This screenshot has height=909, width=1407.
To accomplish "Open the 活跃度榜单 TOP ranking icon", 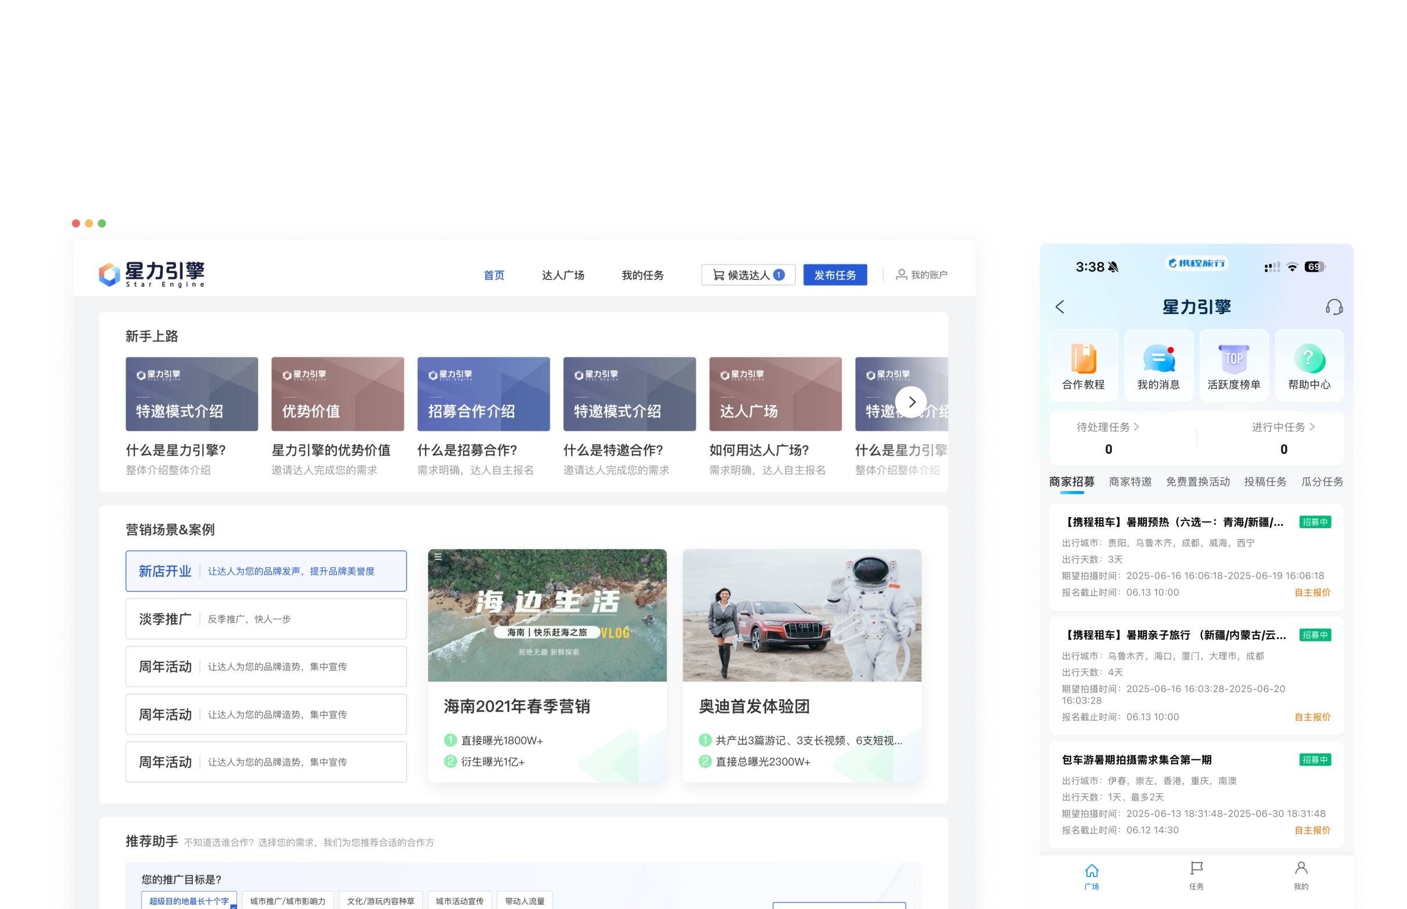I will coord(1233,359).
